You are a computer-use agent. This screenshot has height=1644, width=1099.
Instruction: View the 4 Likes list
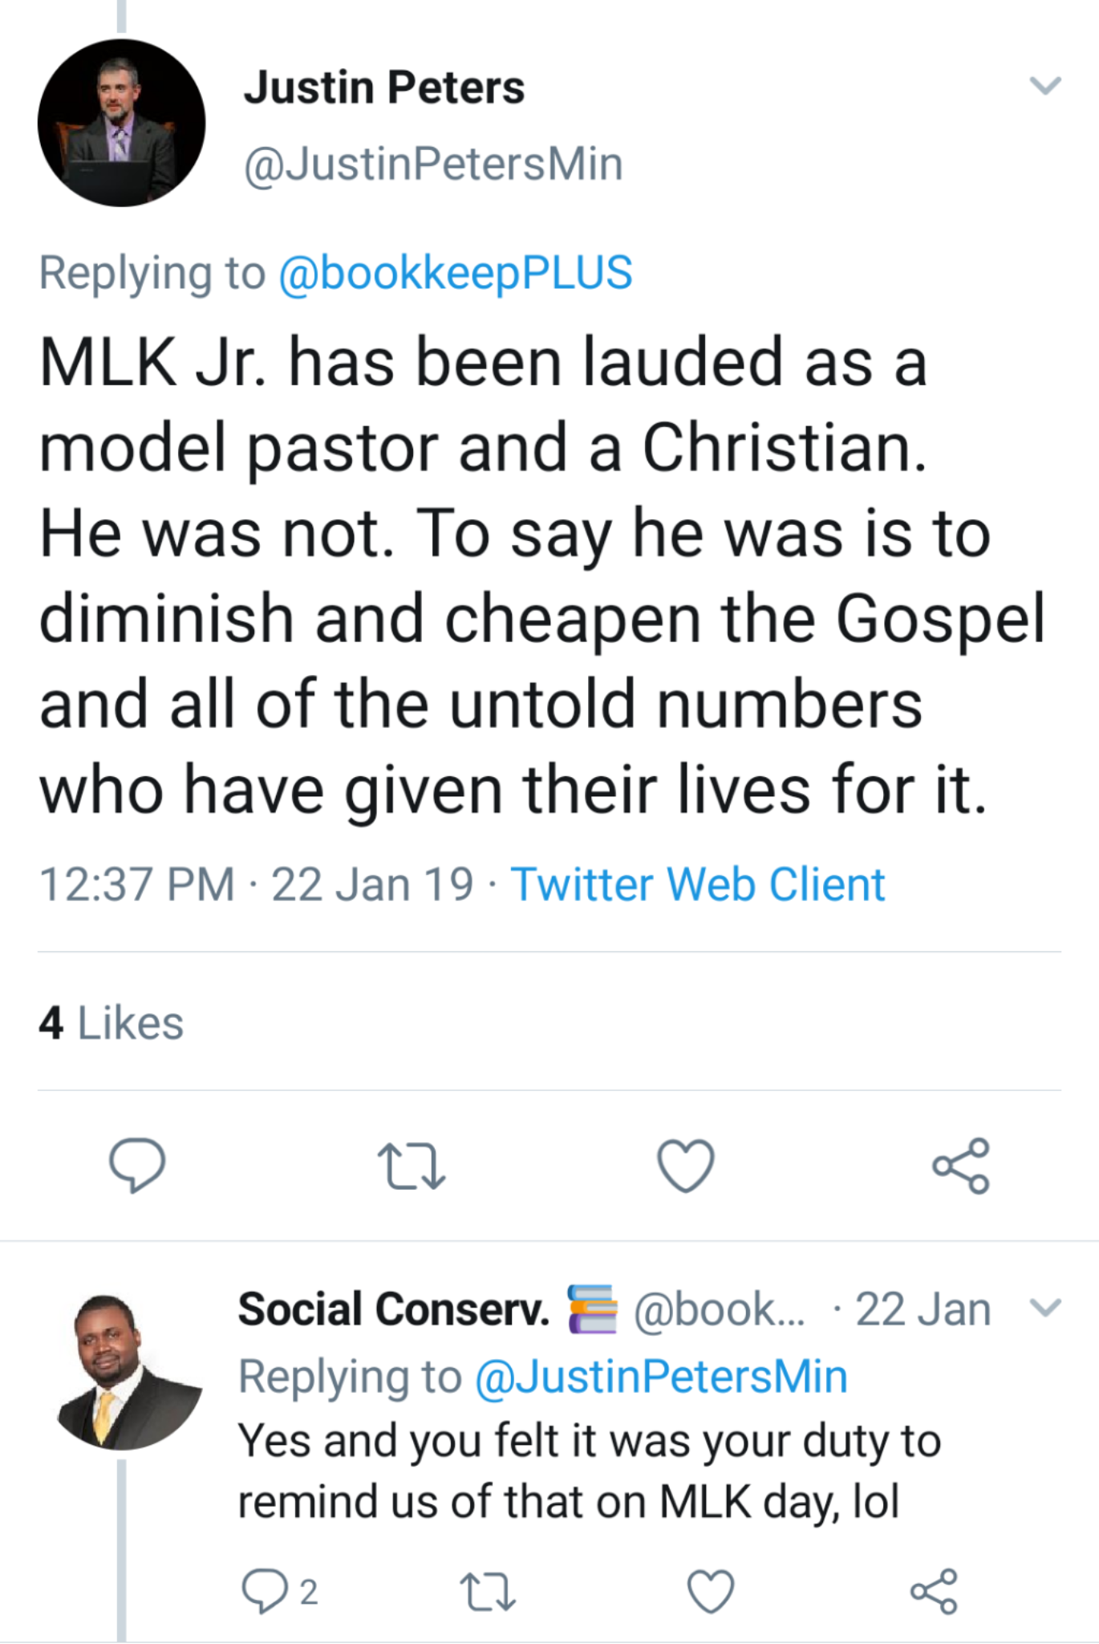coord(111,1023)
